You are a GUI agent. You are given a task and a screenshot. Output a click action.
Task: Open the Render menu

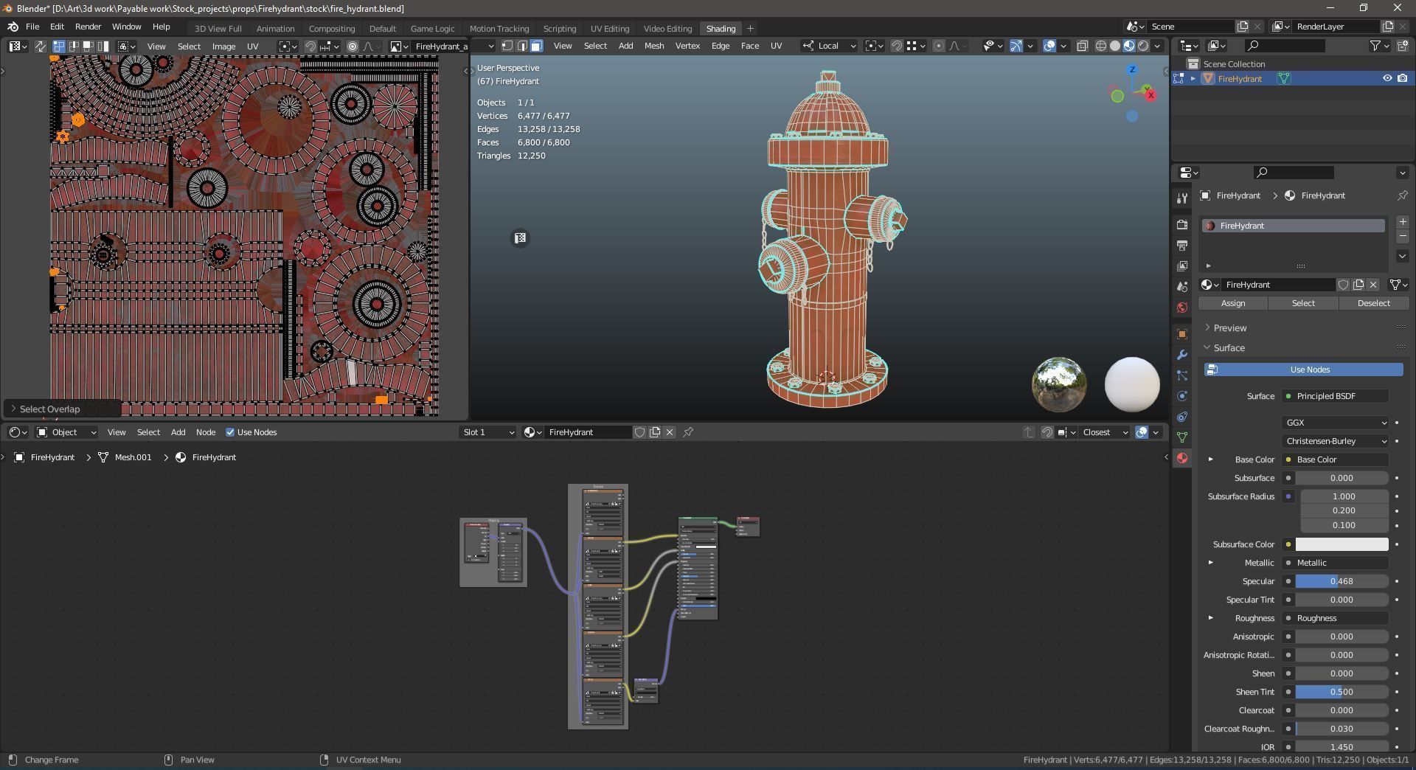pos(88,27)
